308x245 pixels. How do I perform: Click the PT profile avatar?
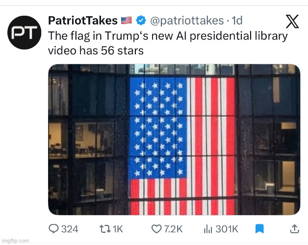(25, 32)
